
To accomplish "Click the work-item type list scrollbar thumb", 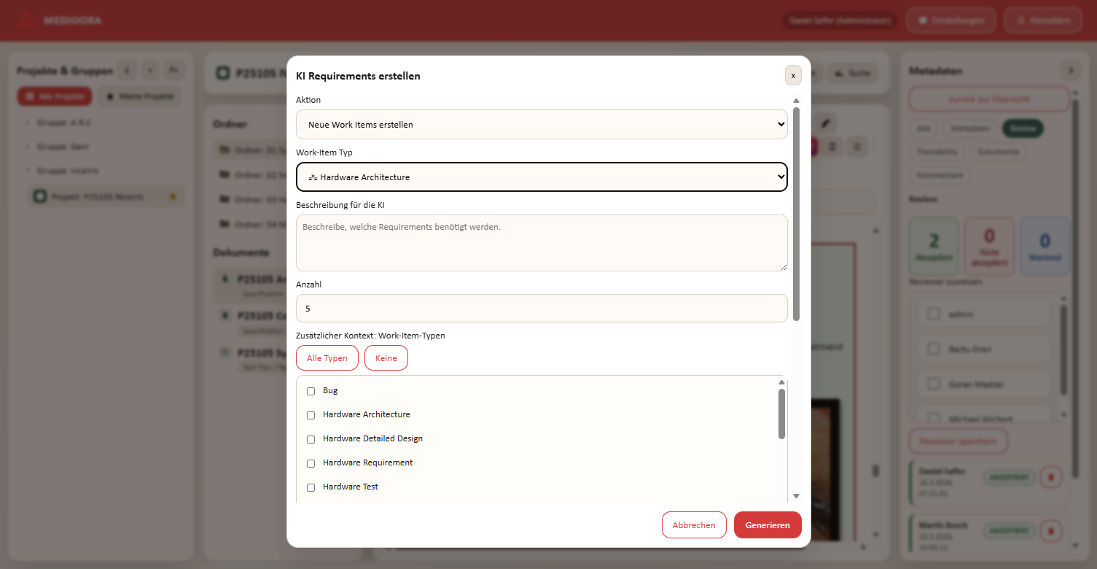I will coord(781,413).
